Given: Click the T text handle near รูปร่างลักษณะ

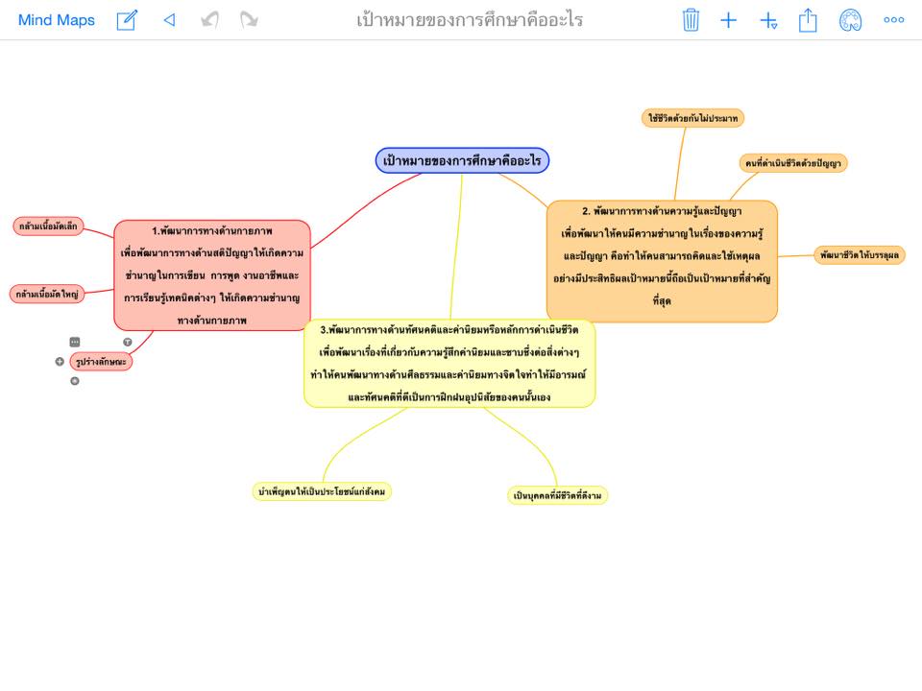Looking at the screenshot, I should pos(128,342).
